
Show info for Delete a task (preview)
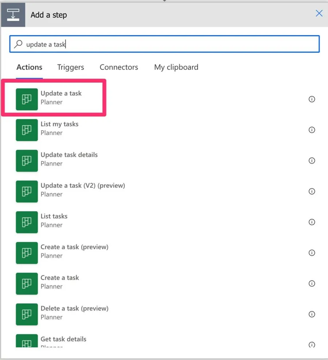[x=312, y=314]
